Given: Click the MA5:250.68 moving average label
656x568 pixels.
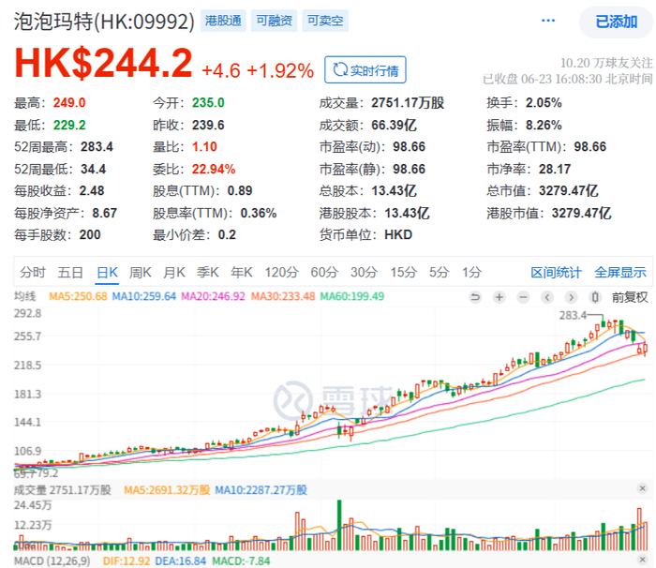Looking at the screenshot, I should tap(78, 296).
